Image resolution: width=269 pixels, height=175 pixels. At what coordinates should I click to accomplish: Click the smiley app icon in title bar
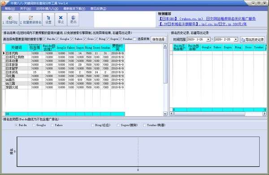click(x=3, y=3)
